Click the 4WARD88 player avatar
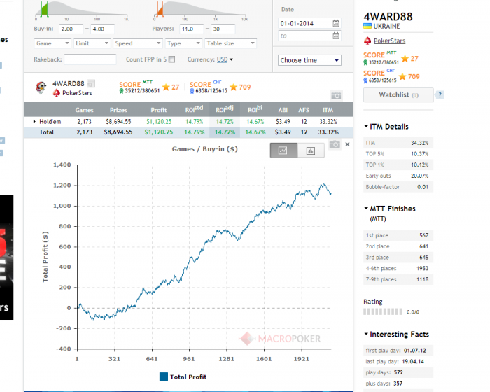Image resolution: width=490 pixels, height=392 pixels. coord(41,87)
